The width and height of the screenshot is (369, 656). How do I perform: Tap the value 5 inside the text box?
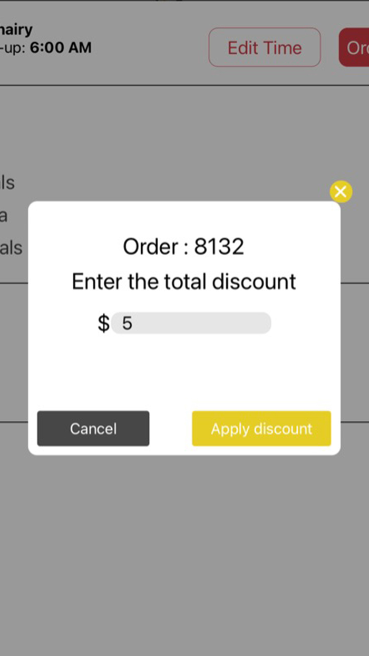127,323
